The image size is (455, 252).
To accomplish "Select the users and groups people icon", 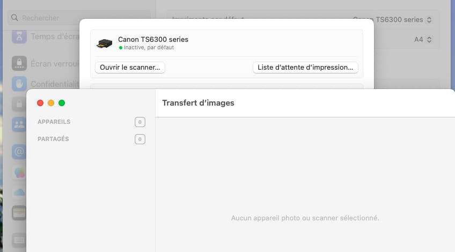I will [19, 125].
